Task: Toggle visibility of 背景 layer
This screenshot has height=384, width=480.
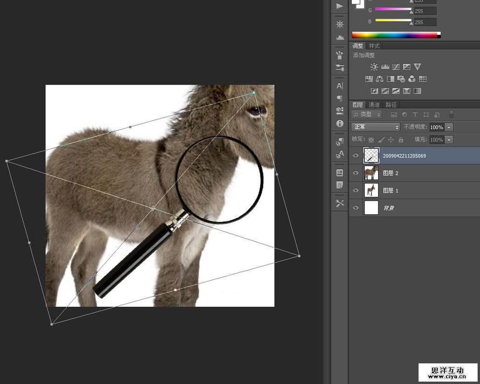Action: 356,208
